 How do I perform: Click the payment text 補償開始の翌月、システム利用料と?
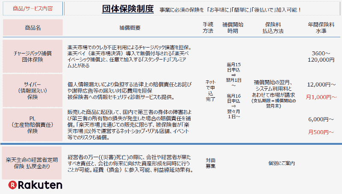click(274, 89)
